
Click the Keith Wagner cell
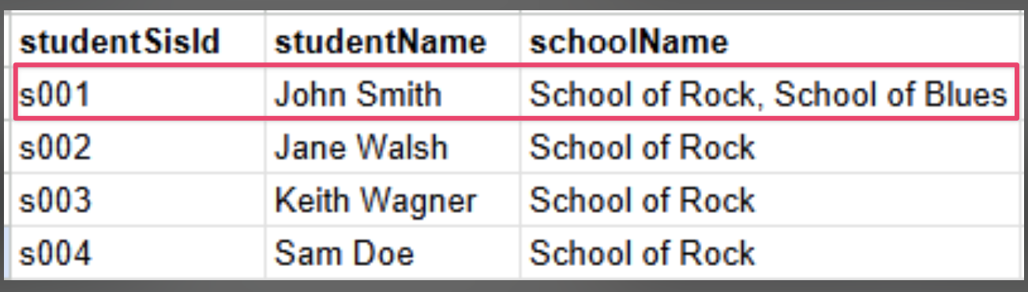(x=392, y=200)
